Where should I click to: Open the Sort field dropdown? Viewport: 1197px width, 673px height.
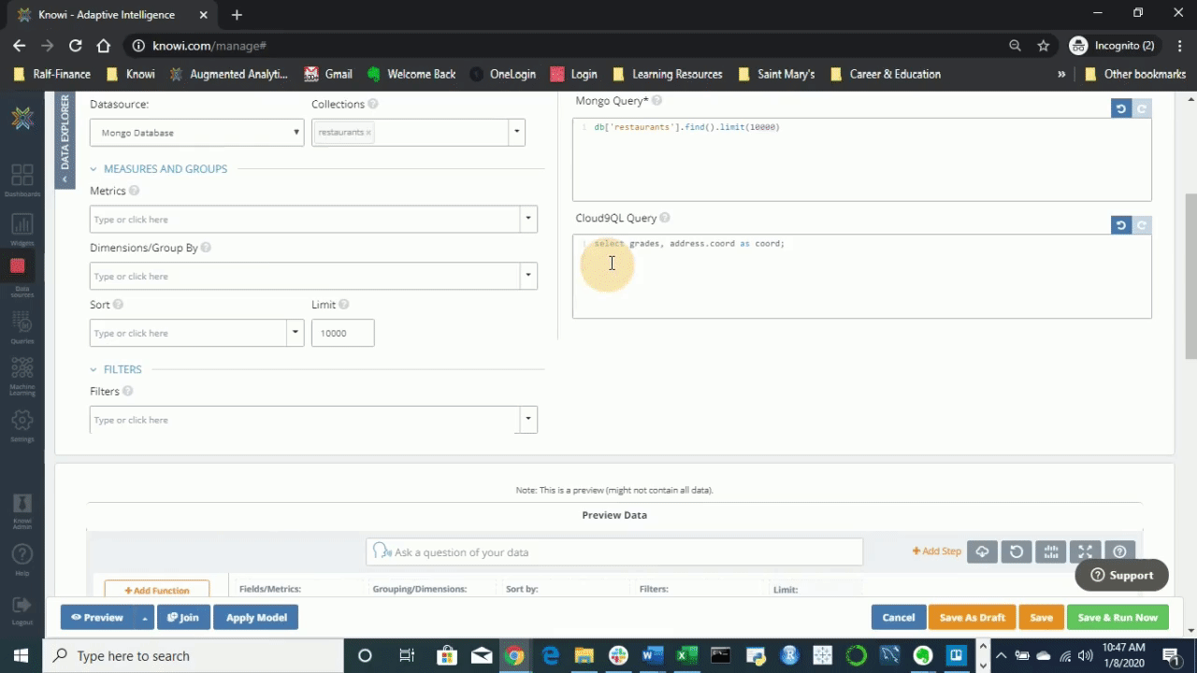(x=295, y=333)
